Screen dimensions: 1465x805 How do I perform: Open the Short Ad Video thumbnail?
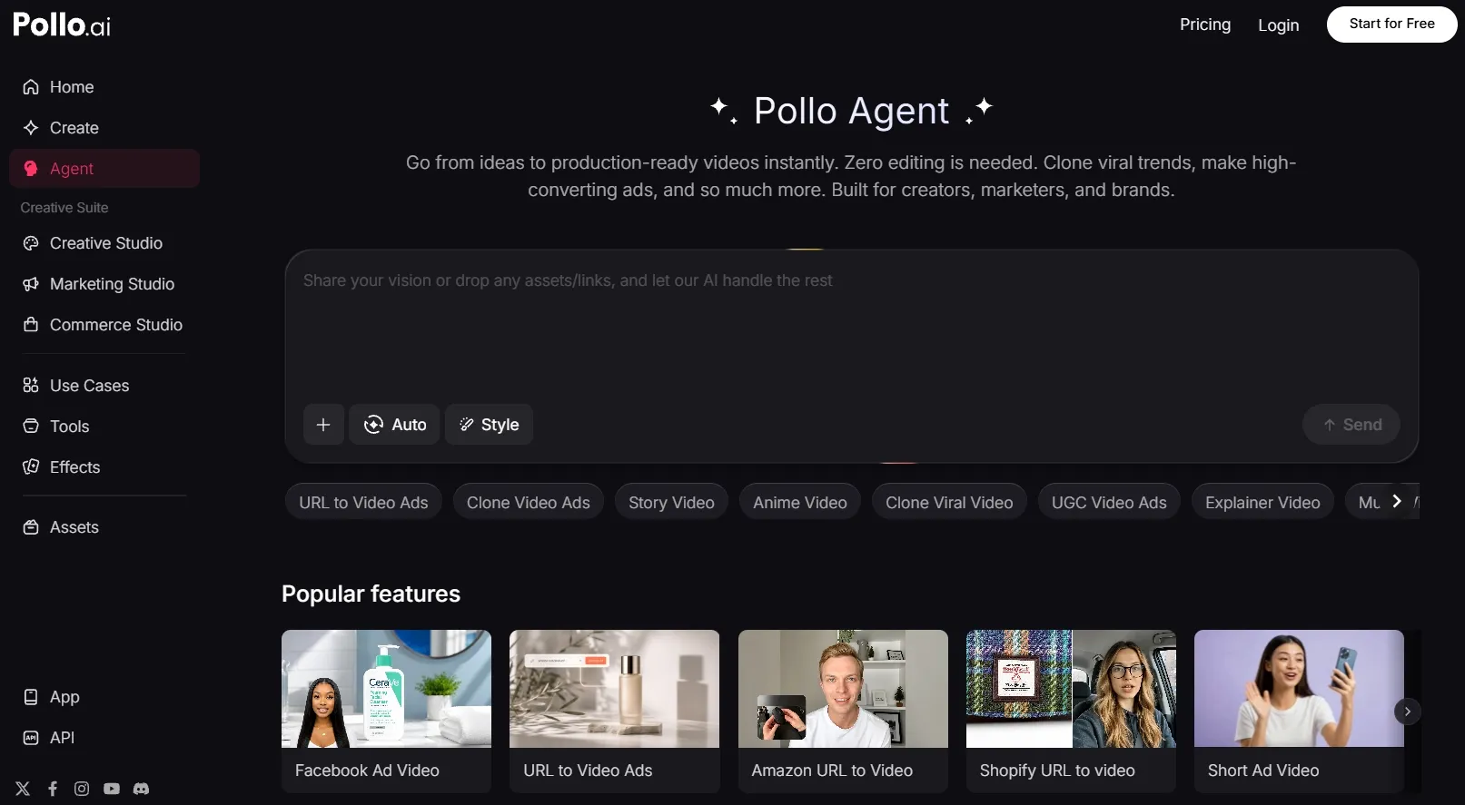coord(1299,689)
